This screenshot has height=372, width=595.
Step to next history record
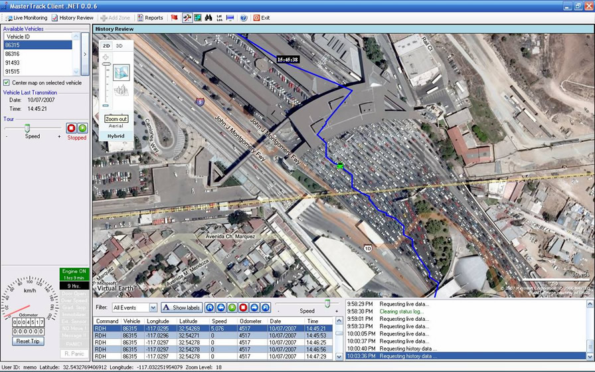254,308
